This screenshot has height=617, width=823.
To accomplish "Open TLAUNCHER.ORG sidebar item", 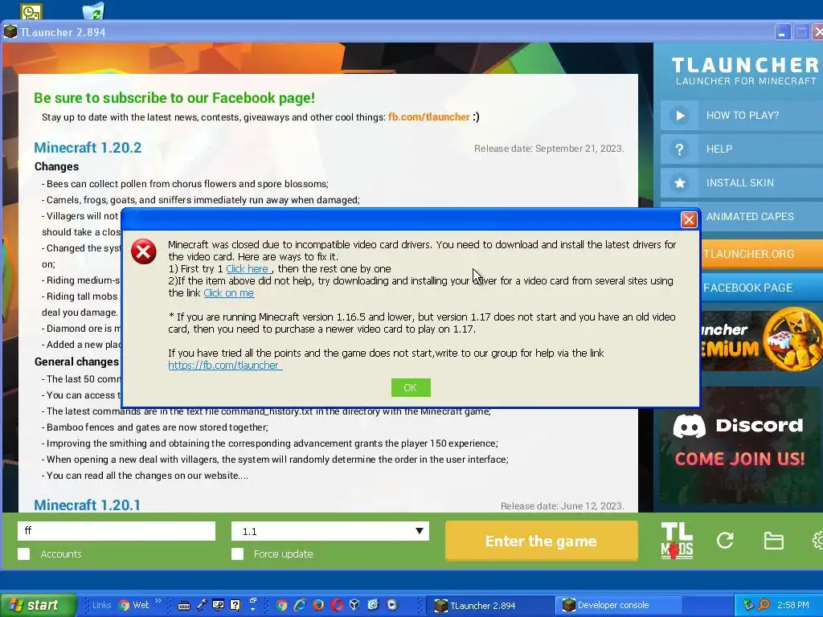I will (x=761, y=254).
